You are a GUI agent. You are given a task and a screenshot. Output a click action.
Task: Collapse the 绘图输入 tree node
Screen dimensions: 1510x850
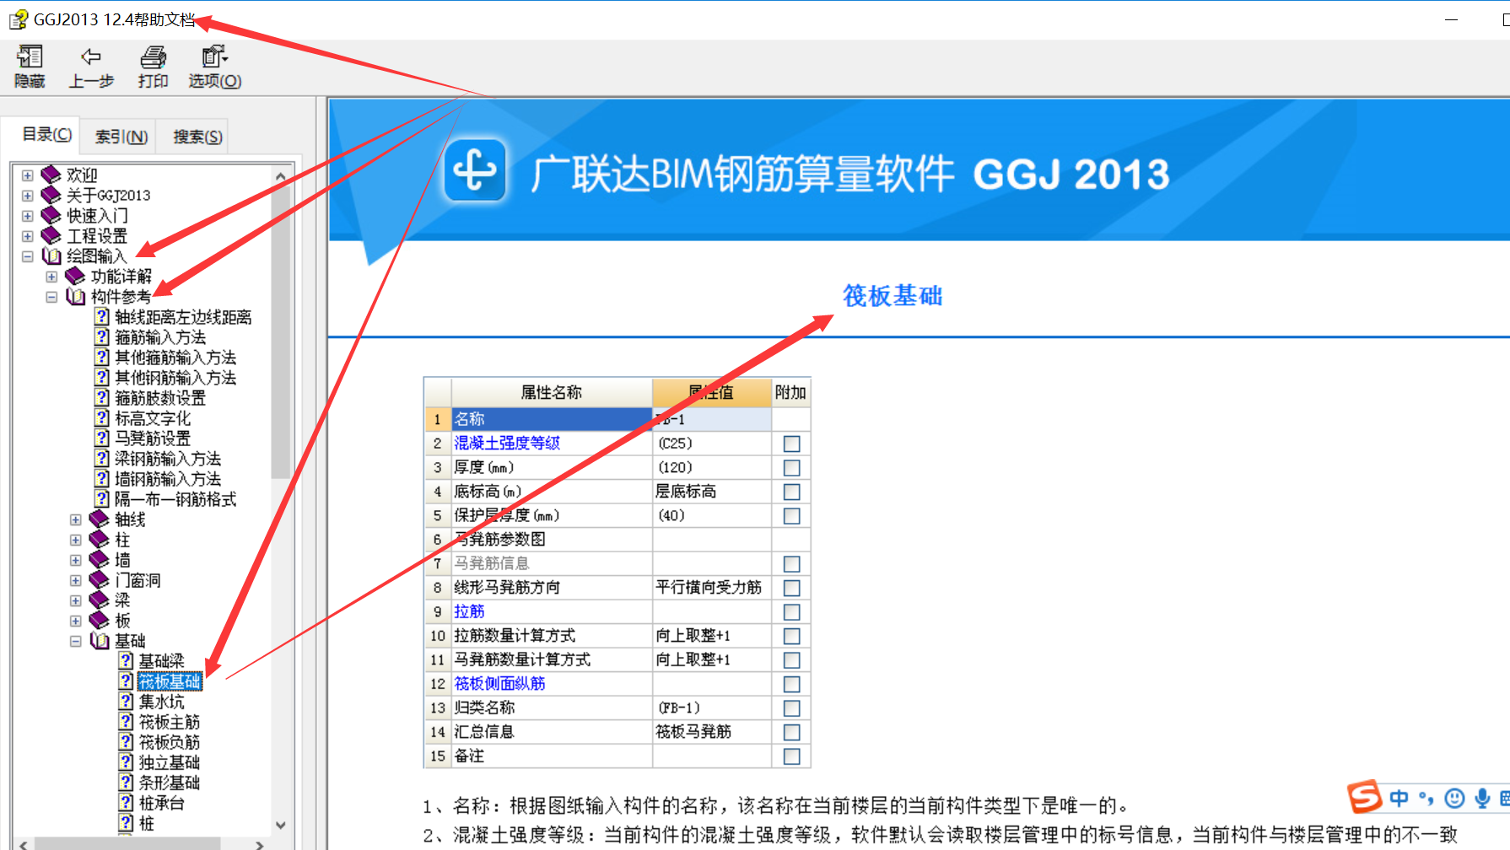tap(28, 256)
